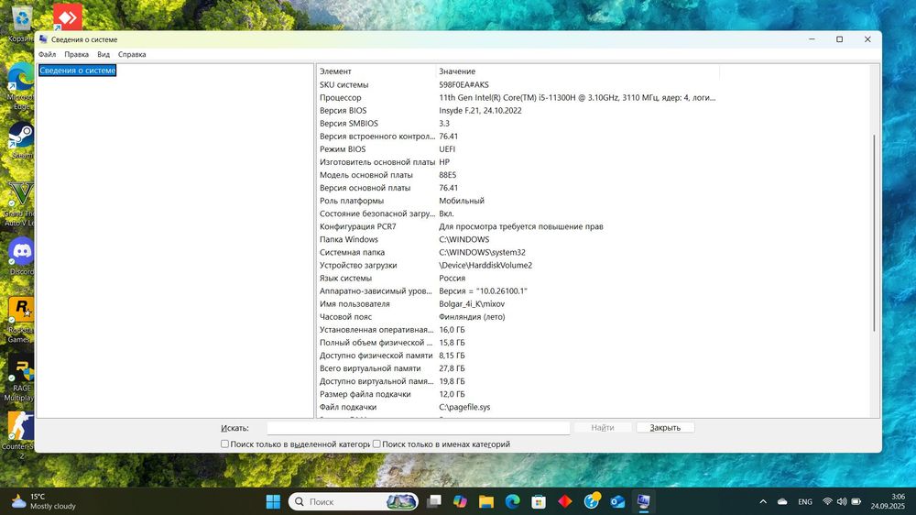
Task: Select Модель основной платы row
Action: (518, 175)
